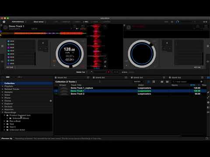Select the Demo Track 2 row
Screen dimensions: 210x157
pos(130,94)
